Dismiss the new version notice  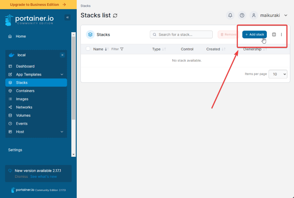[21, 177]
